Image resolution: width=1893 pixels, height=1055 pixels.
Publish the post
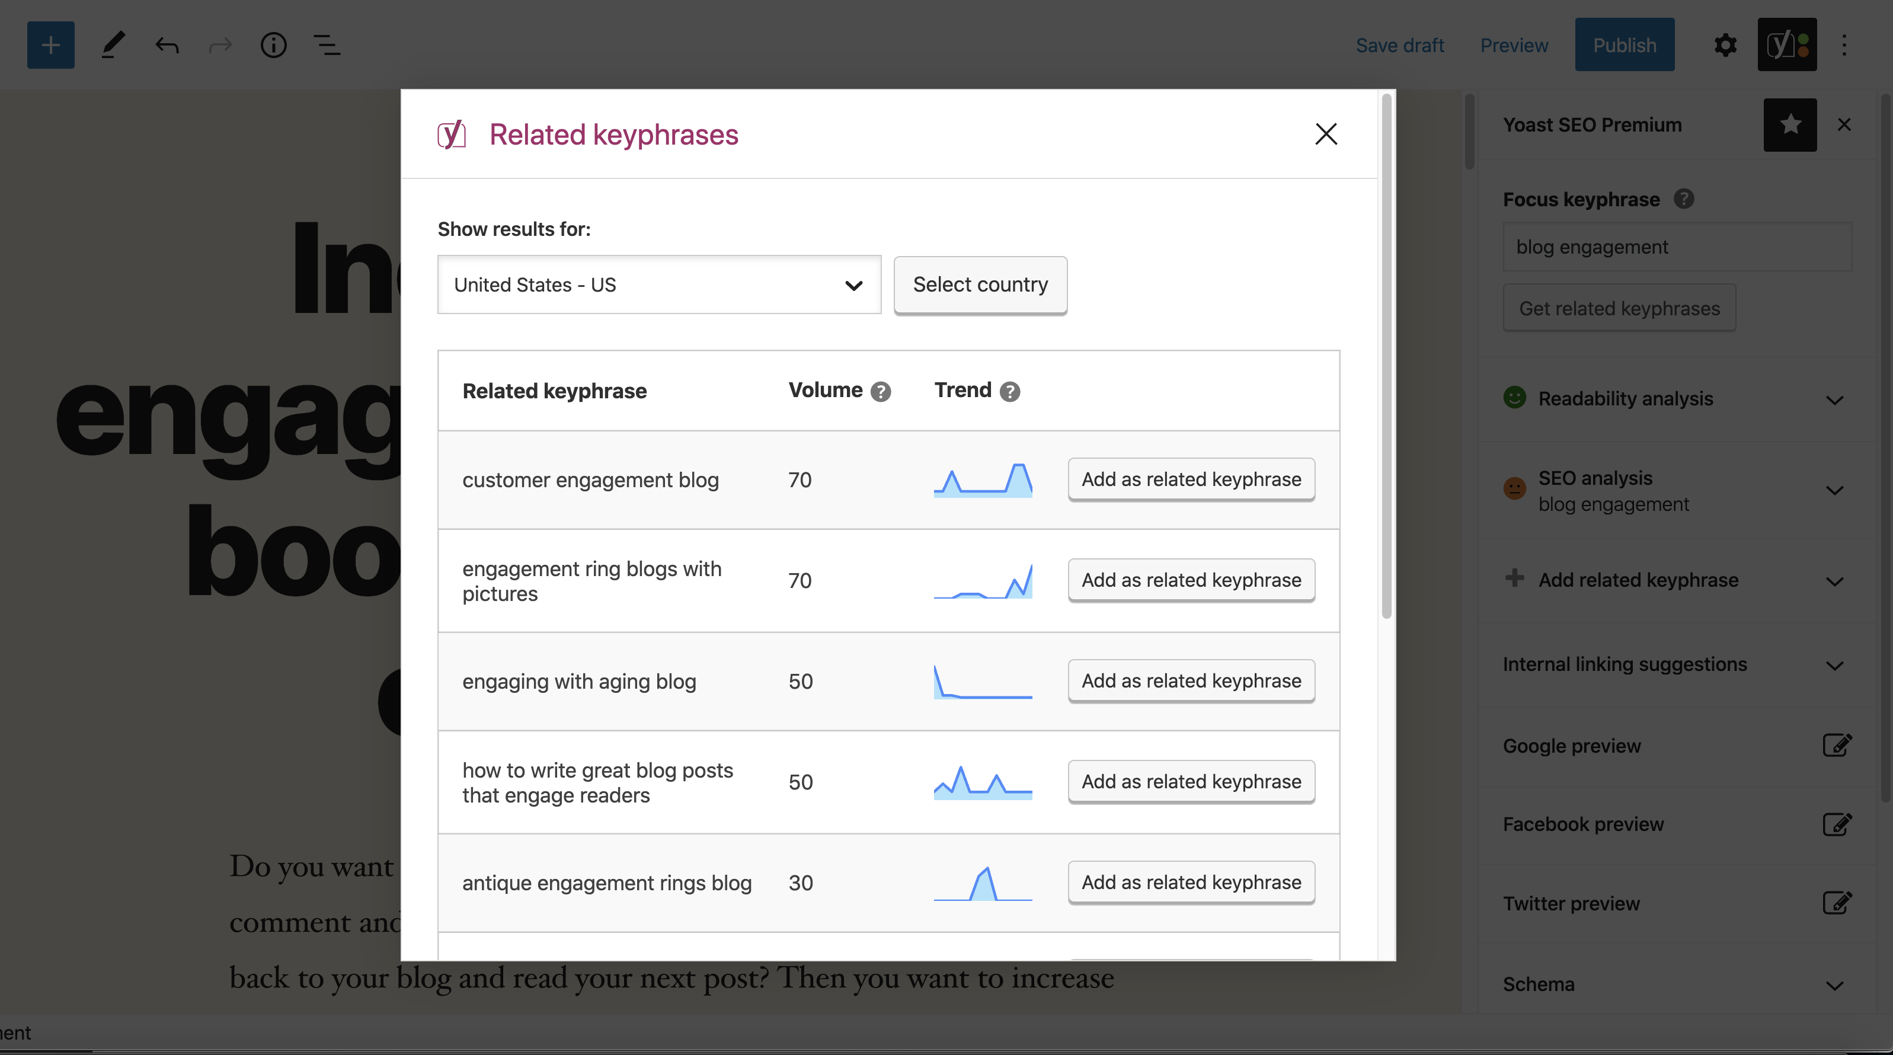tap(1625, 45)
